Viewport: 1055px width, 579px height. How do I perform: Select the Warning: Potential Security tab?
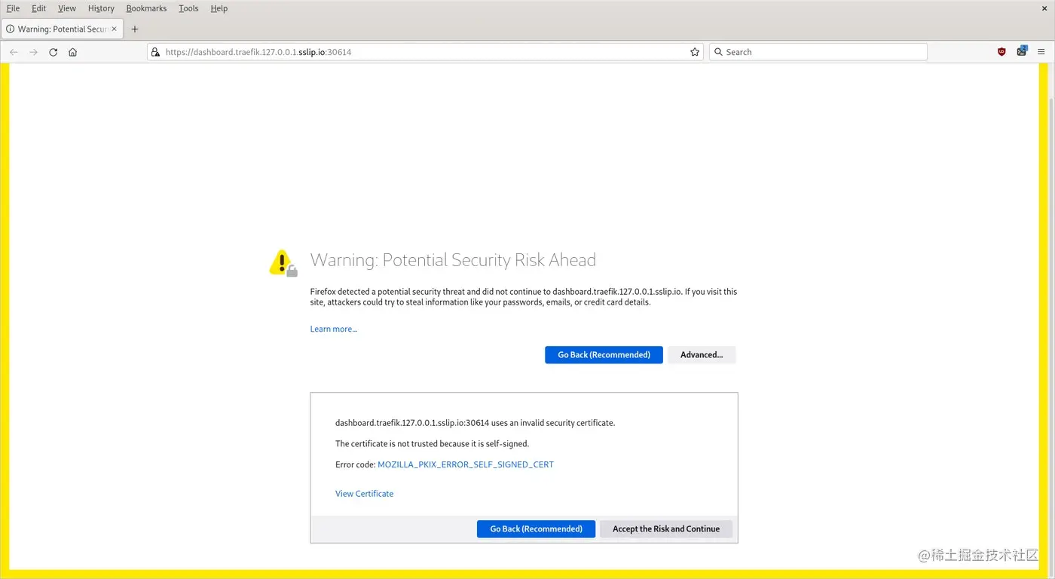click(x=62, y=29)
